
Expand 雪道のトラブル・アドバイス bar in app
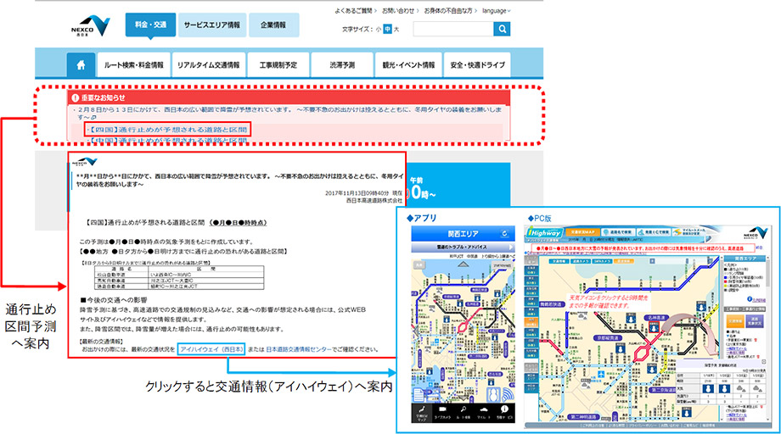[x=463, y=247]
